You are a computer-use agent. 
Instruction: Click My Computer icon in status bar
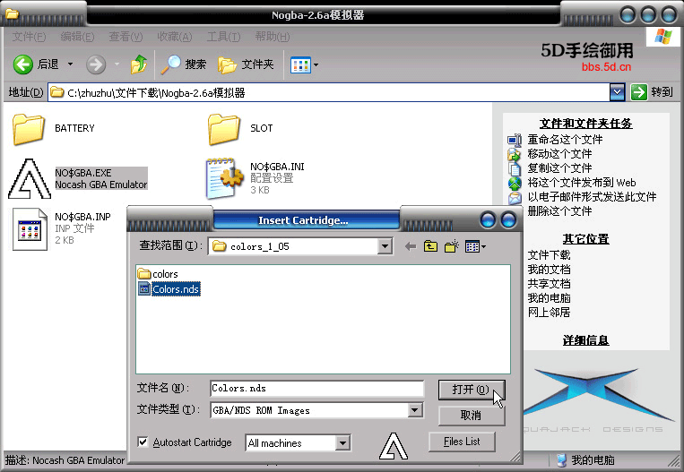pos(562,460)
